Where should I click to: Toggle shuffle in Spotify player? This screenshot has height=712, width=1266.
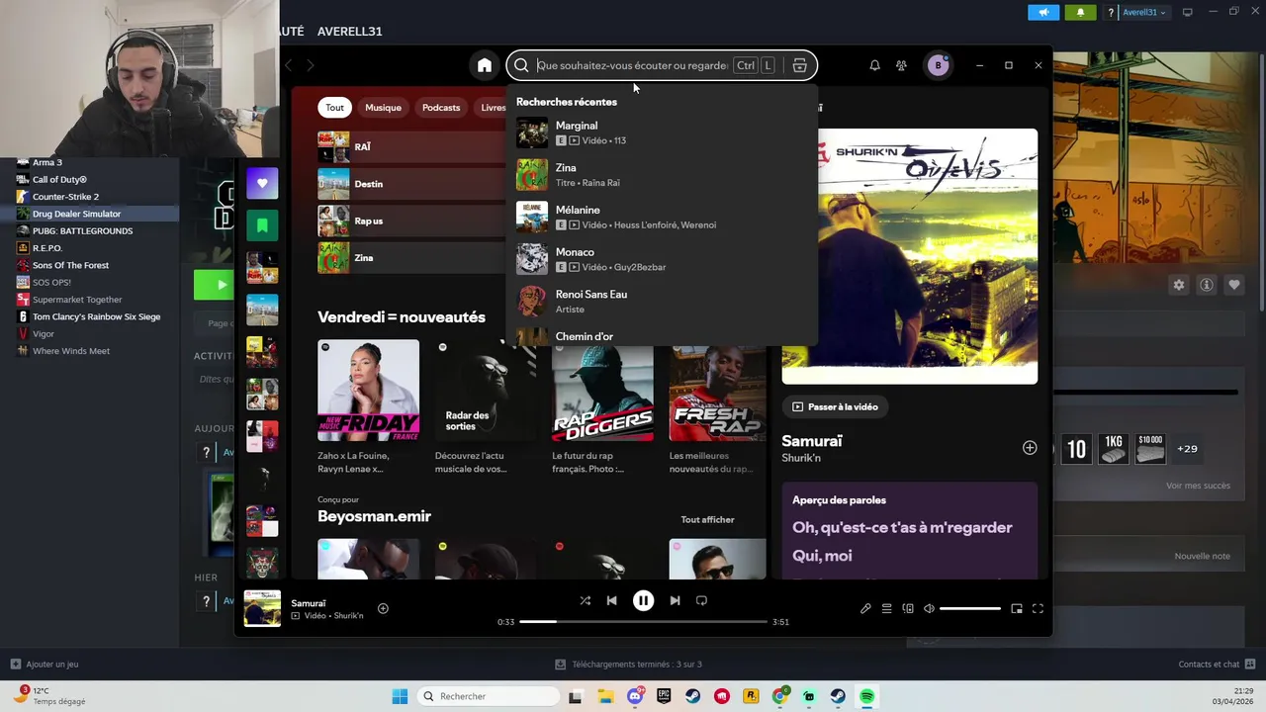586,600
